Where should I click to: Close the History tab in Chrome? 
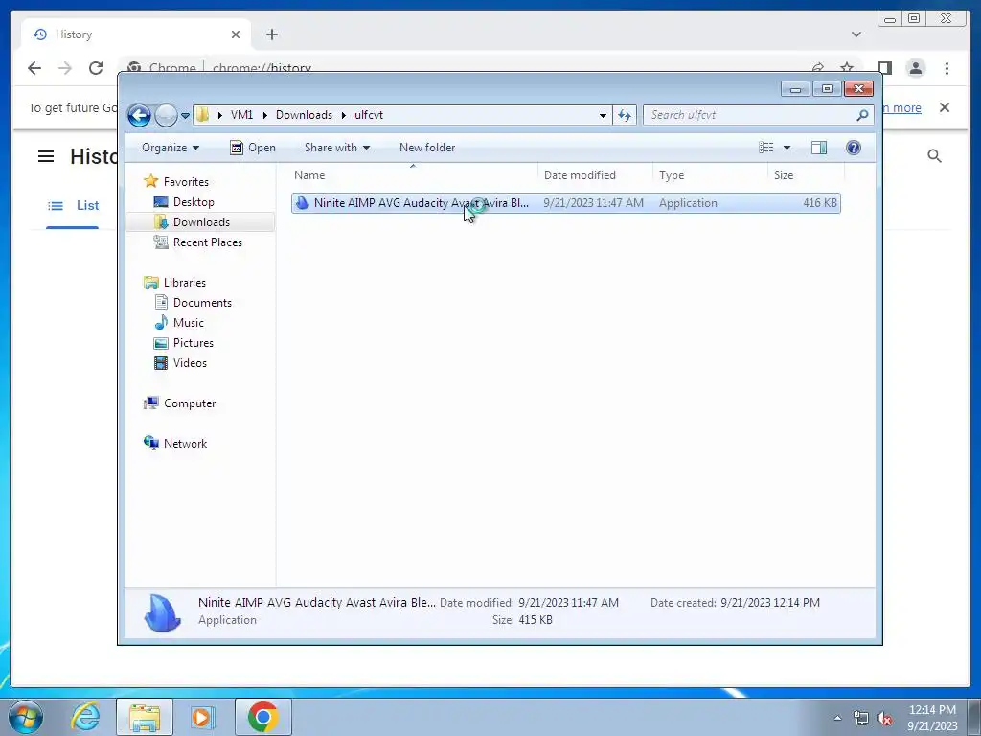point(236,35)
